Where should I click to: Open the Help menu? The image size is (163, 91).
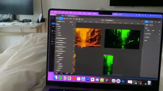[x=120, y=14]
